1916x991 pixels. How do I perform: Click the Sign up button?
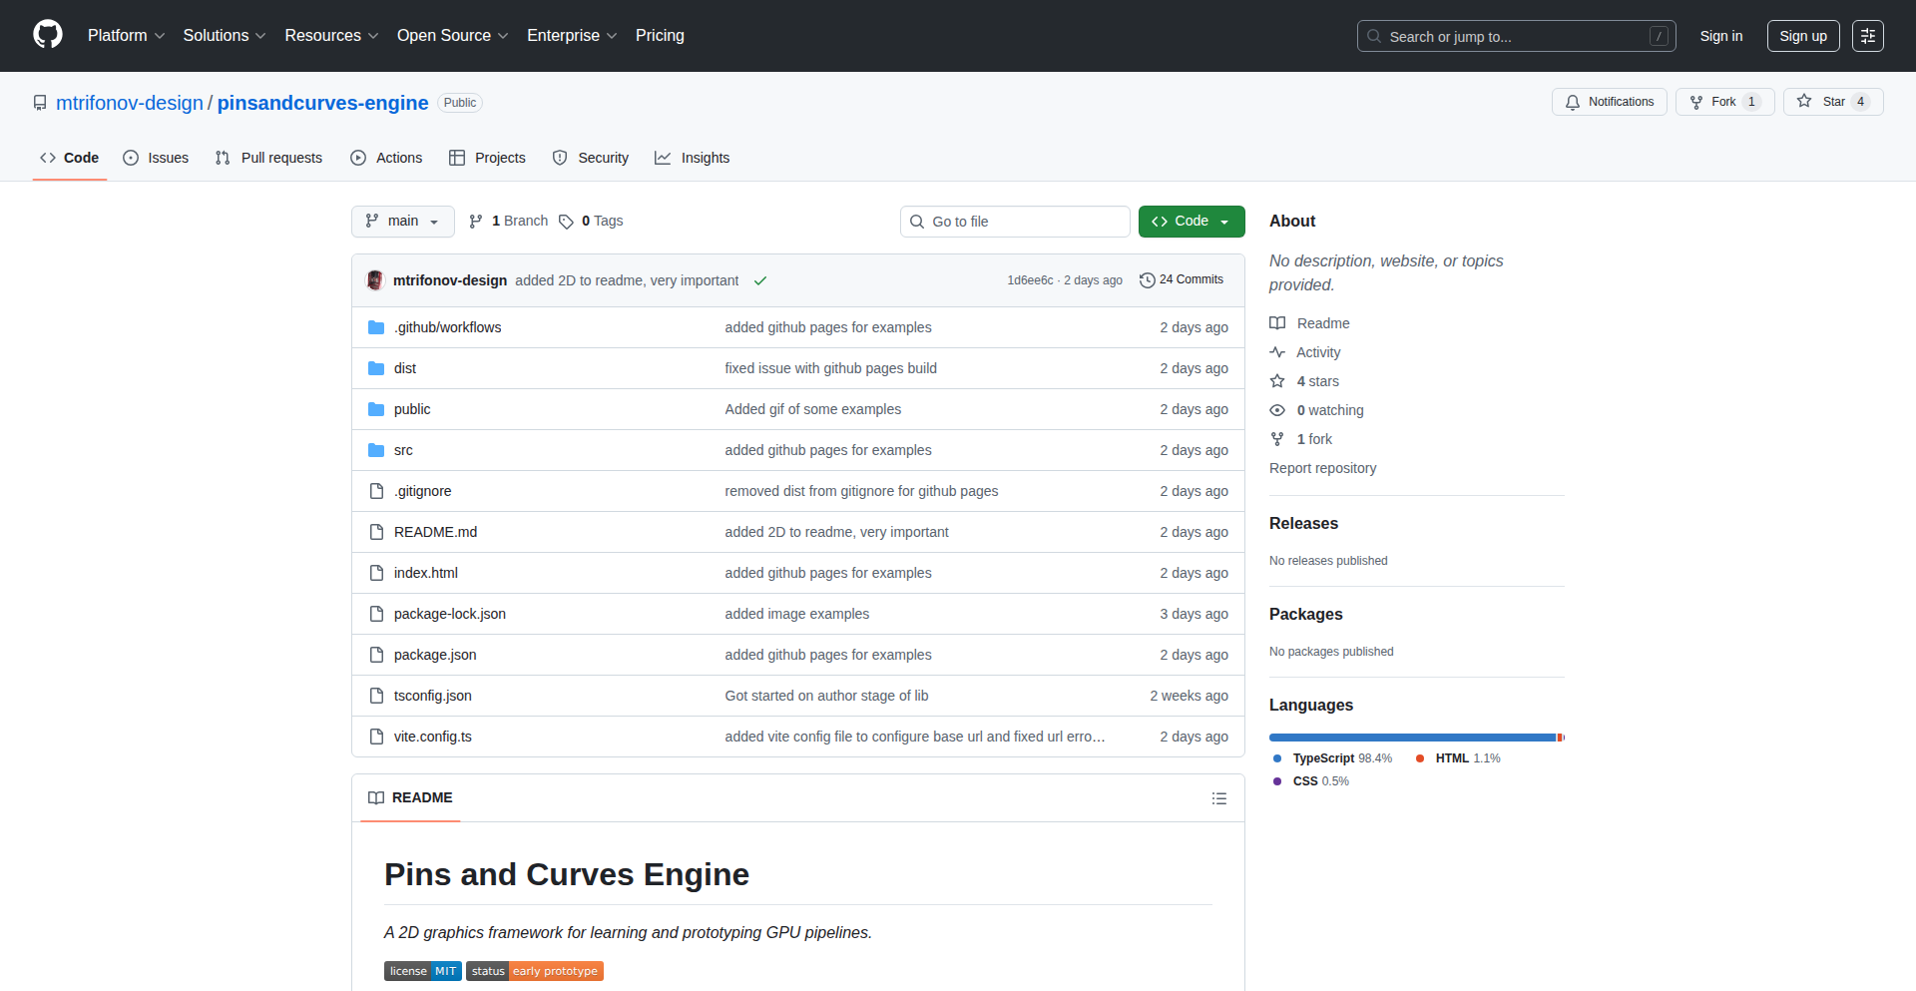(x=1802, y=36)
